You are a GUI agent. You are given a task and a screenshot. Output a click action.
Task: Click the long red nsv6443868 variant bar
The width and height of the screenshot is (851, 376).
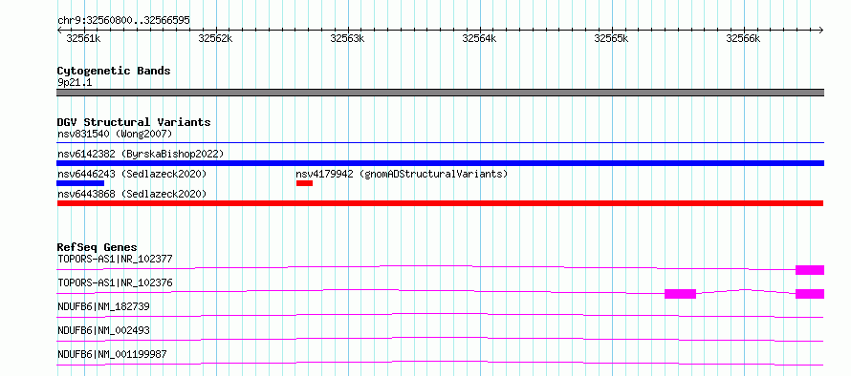click(x=440, y=203)
